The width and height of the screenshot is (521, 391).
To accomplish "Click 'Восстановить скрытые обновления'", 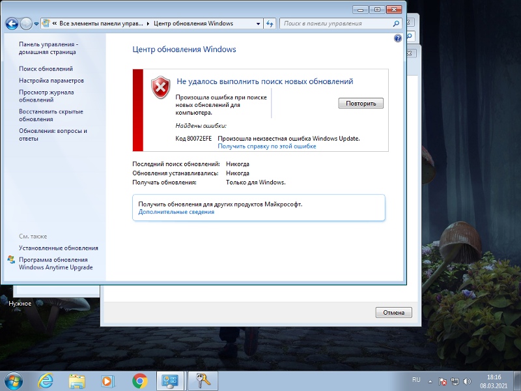I will (x=51, y=115).
